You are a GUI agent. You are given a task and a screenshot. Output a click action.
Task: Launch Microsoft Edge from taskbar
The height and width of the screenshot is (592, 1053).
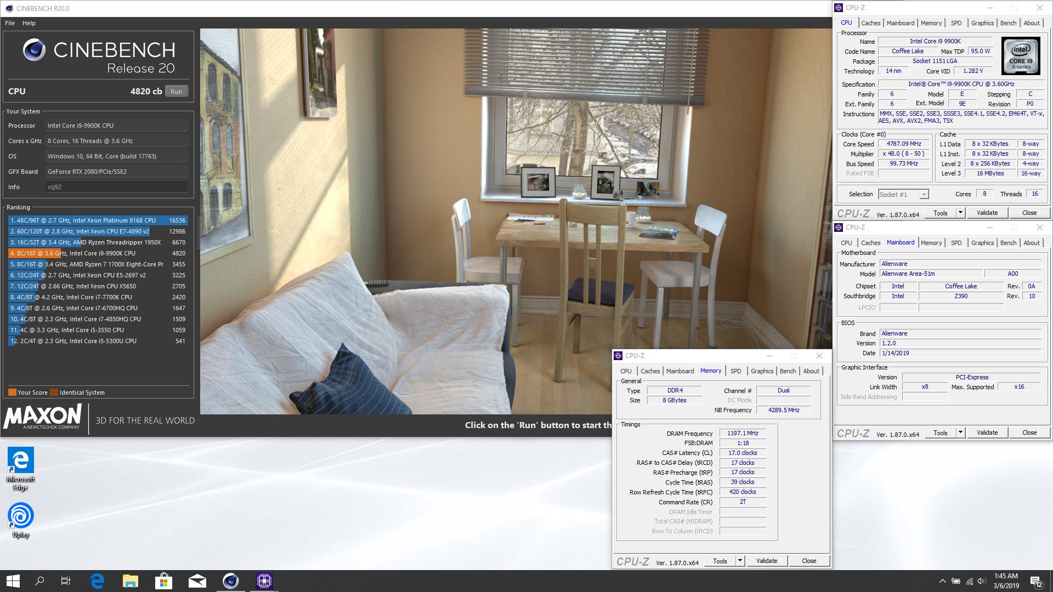click(97, 581)
